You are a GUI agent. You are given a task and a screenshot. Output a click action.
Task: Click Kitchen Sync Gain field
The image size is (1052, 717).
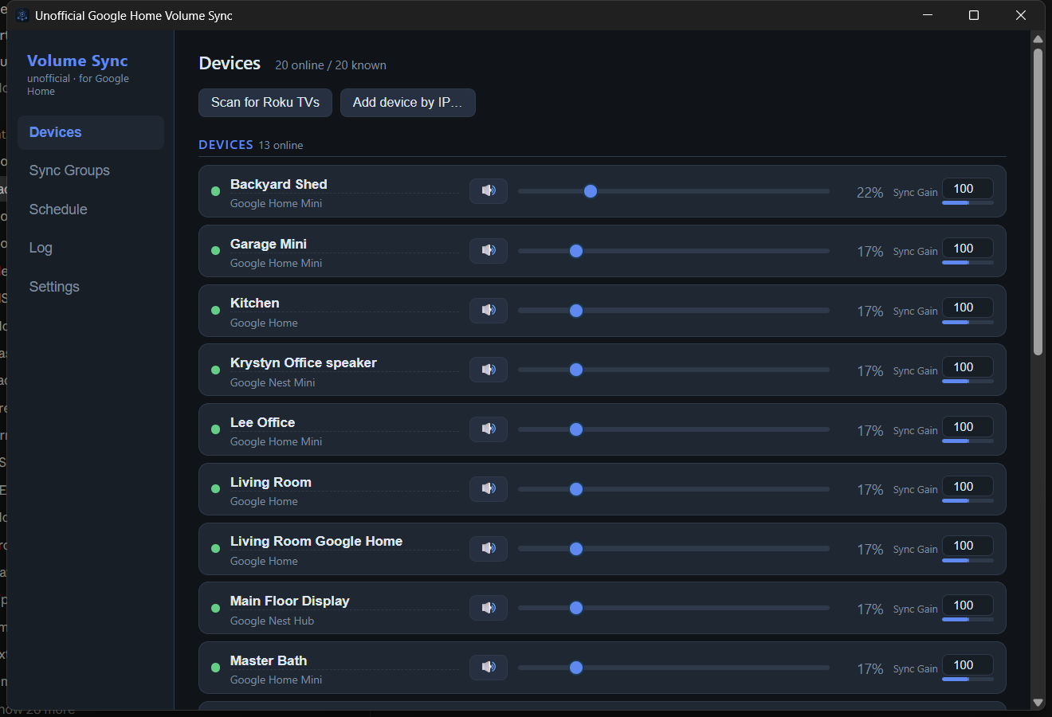[x=968, y=308]
